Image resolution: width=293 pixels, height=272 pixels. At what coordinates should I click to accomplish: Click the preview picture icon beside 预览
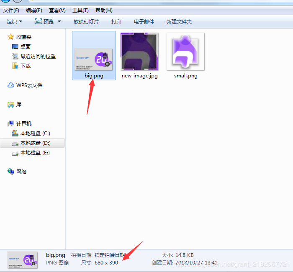39,21
